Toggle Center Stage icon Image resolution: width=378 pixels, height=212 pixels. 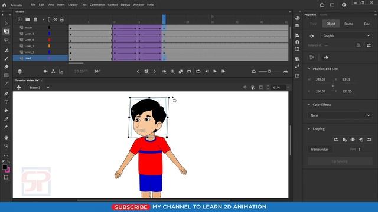coord(245,87)
